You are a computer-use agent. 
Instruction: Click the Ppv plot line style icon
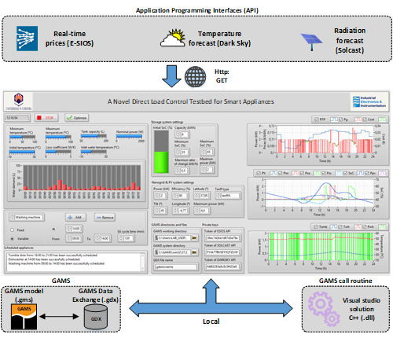(x=382, y=173)
